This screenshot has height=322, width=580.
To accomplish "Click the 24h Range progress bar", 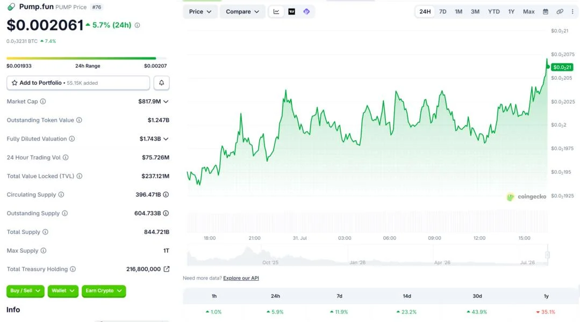I will 87,58.
